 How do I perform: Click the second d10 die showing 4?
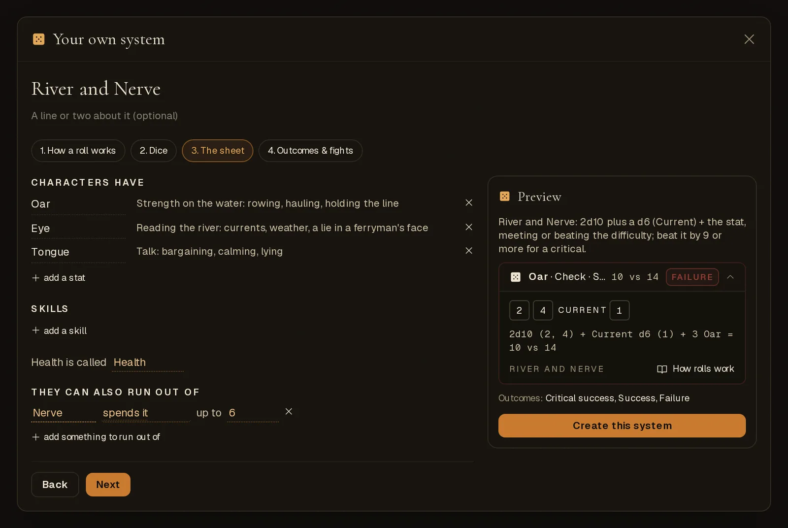(x=543, y=310)
